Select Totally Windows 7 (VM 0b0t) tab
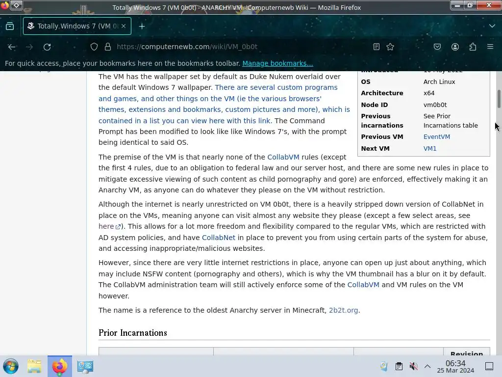502x377 pixels. tap(77, 26)
